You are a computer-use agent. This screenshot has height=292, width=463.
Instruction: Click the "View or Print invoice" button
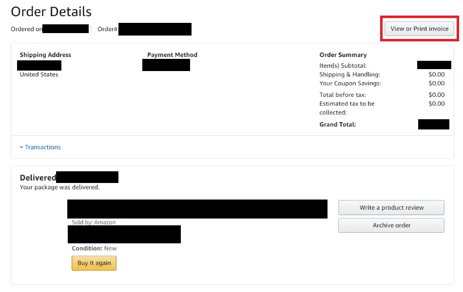(419, 29)
